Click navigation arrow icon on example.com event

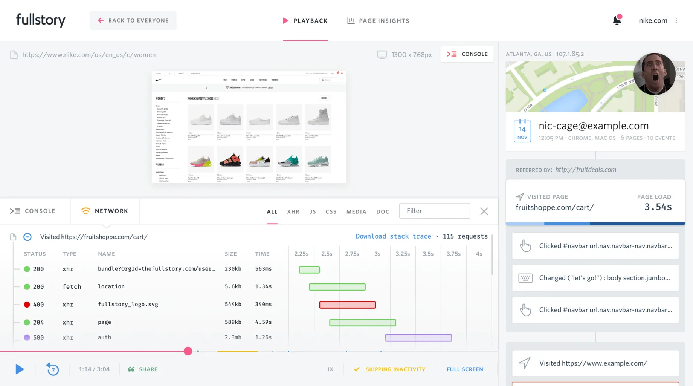[525, 363]
